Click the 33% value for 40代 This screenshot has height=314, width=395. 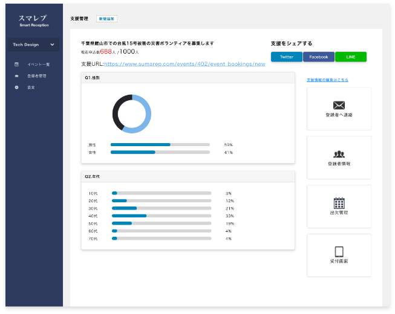[230, 216]
